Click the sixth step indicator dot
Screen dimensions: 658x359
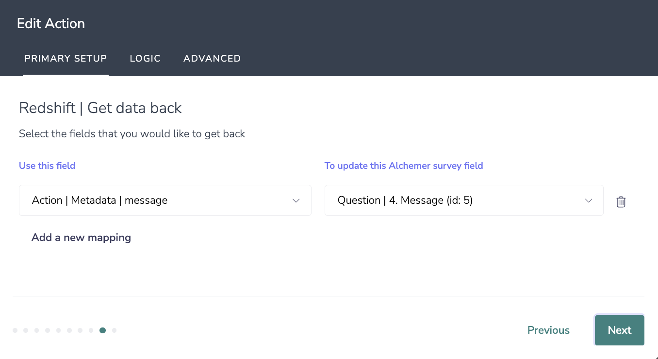pyautogui.click(x=69, y=330)
